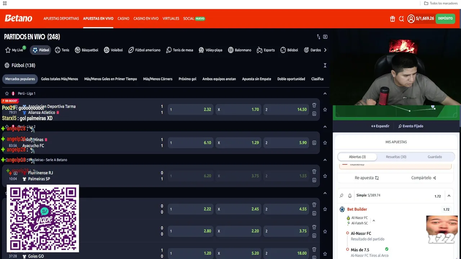
Task: Open statistics icon for 2.22 odds match
Action: coord(314,213)
